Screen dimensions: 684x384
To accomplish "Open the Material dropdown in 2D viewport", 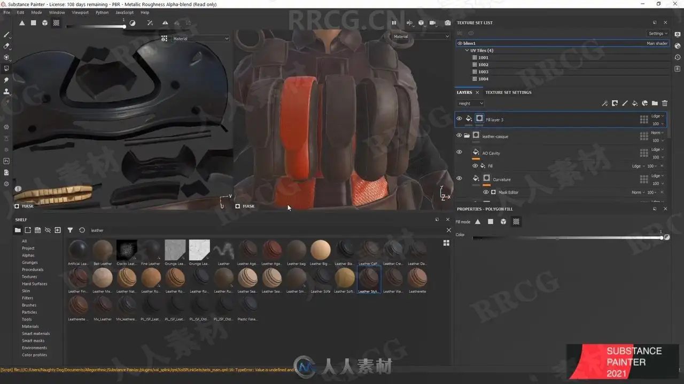I will [201, 38].
